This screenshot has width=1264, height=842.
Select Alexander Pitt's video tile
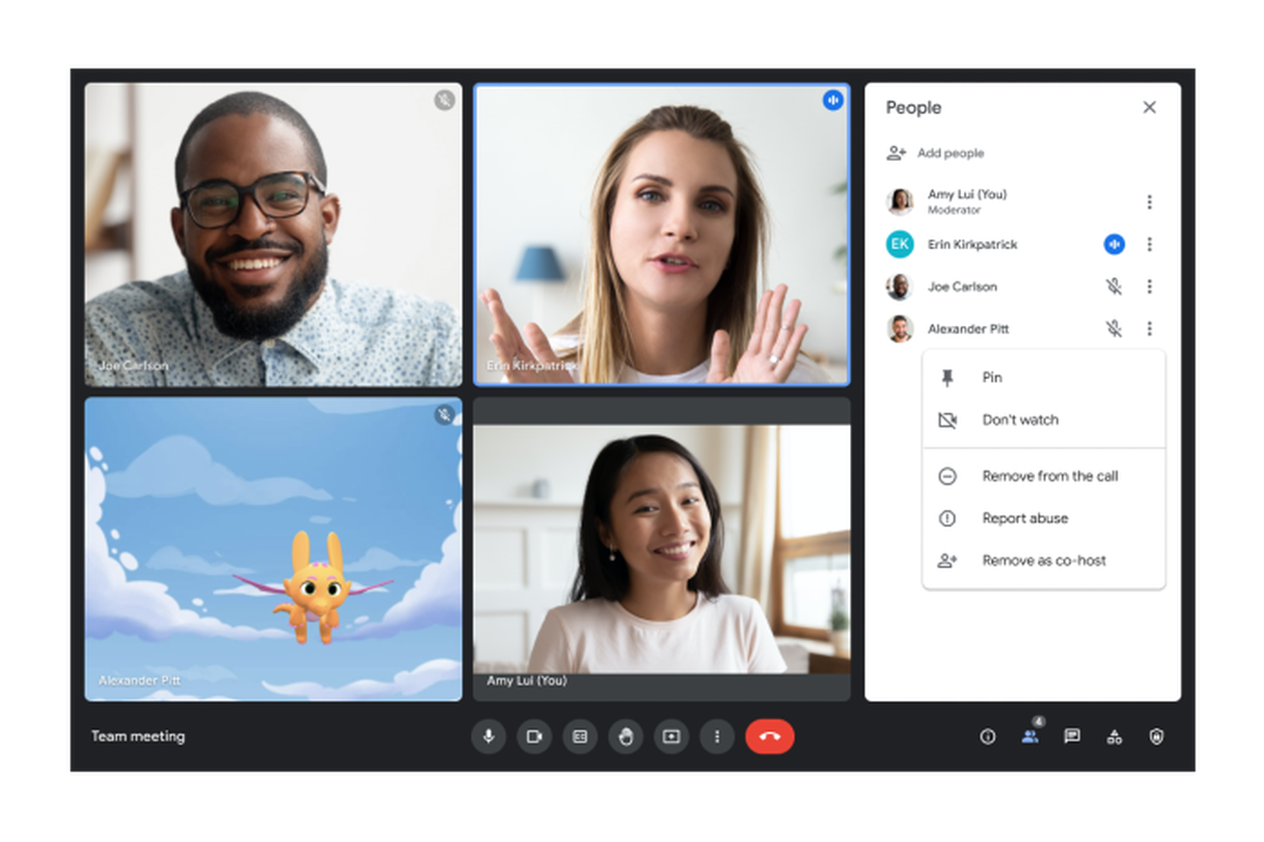(x=273, y=549)
